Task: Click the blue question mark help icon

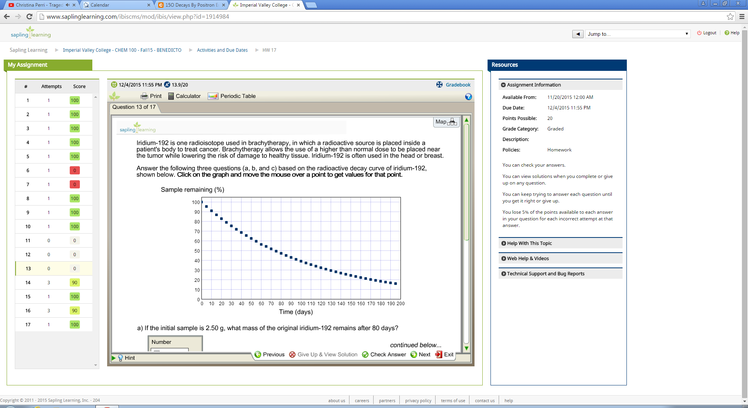Action: tap(468, 97)
